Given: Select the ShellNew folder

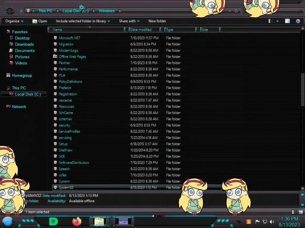Looking at the screenshot, I should click(x=66, y=150).
